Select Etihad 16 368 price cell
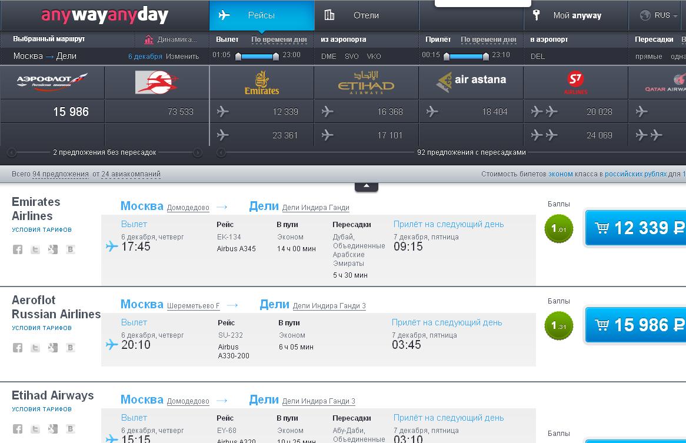This screenshot has height=443, width=686. (366, 112)
